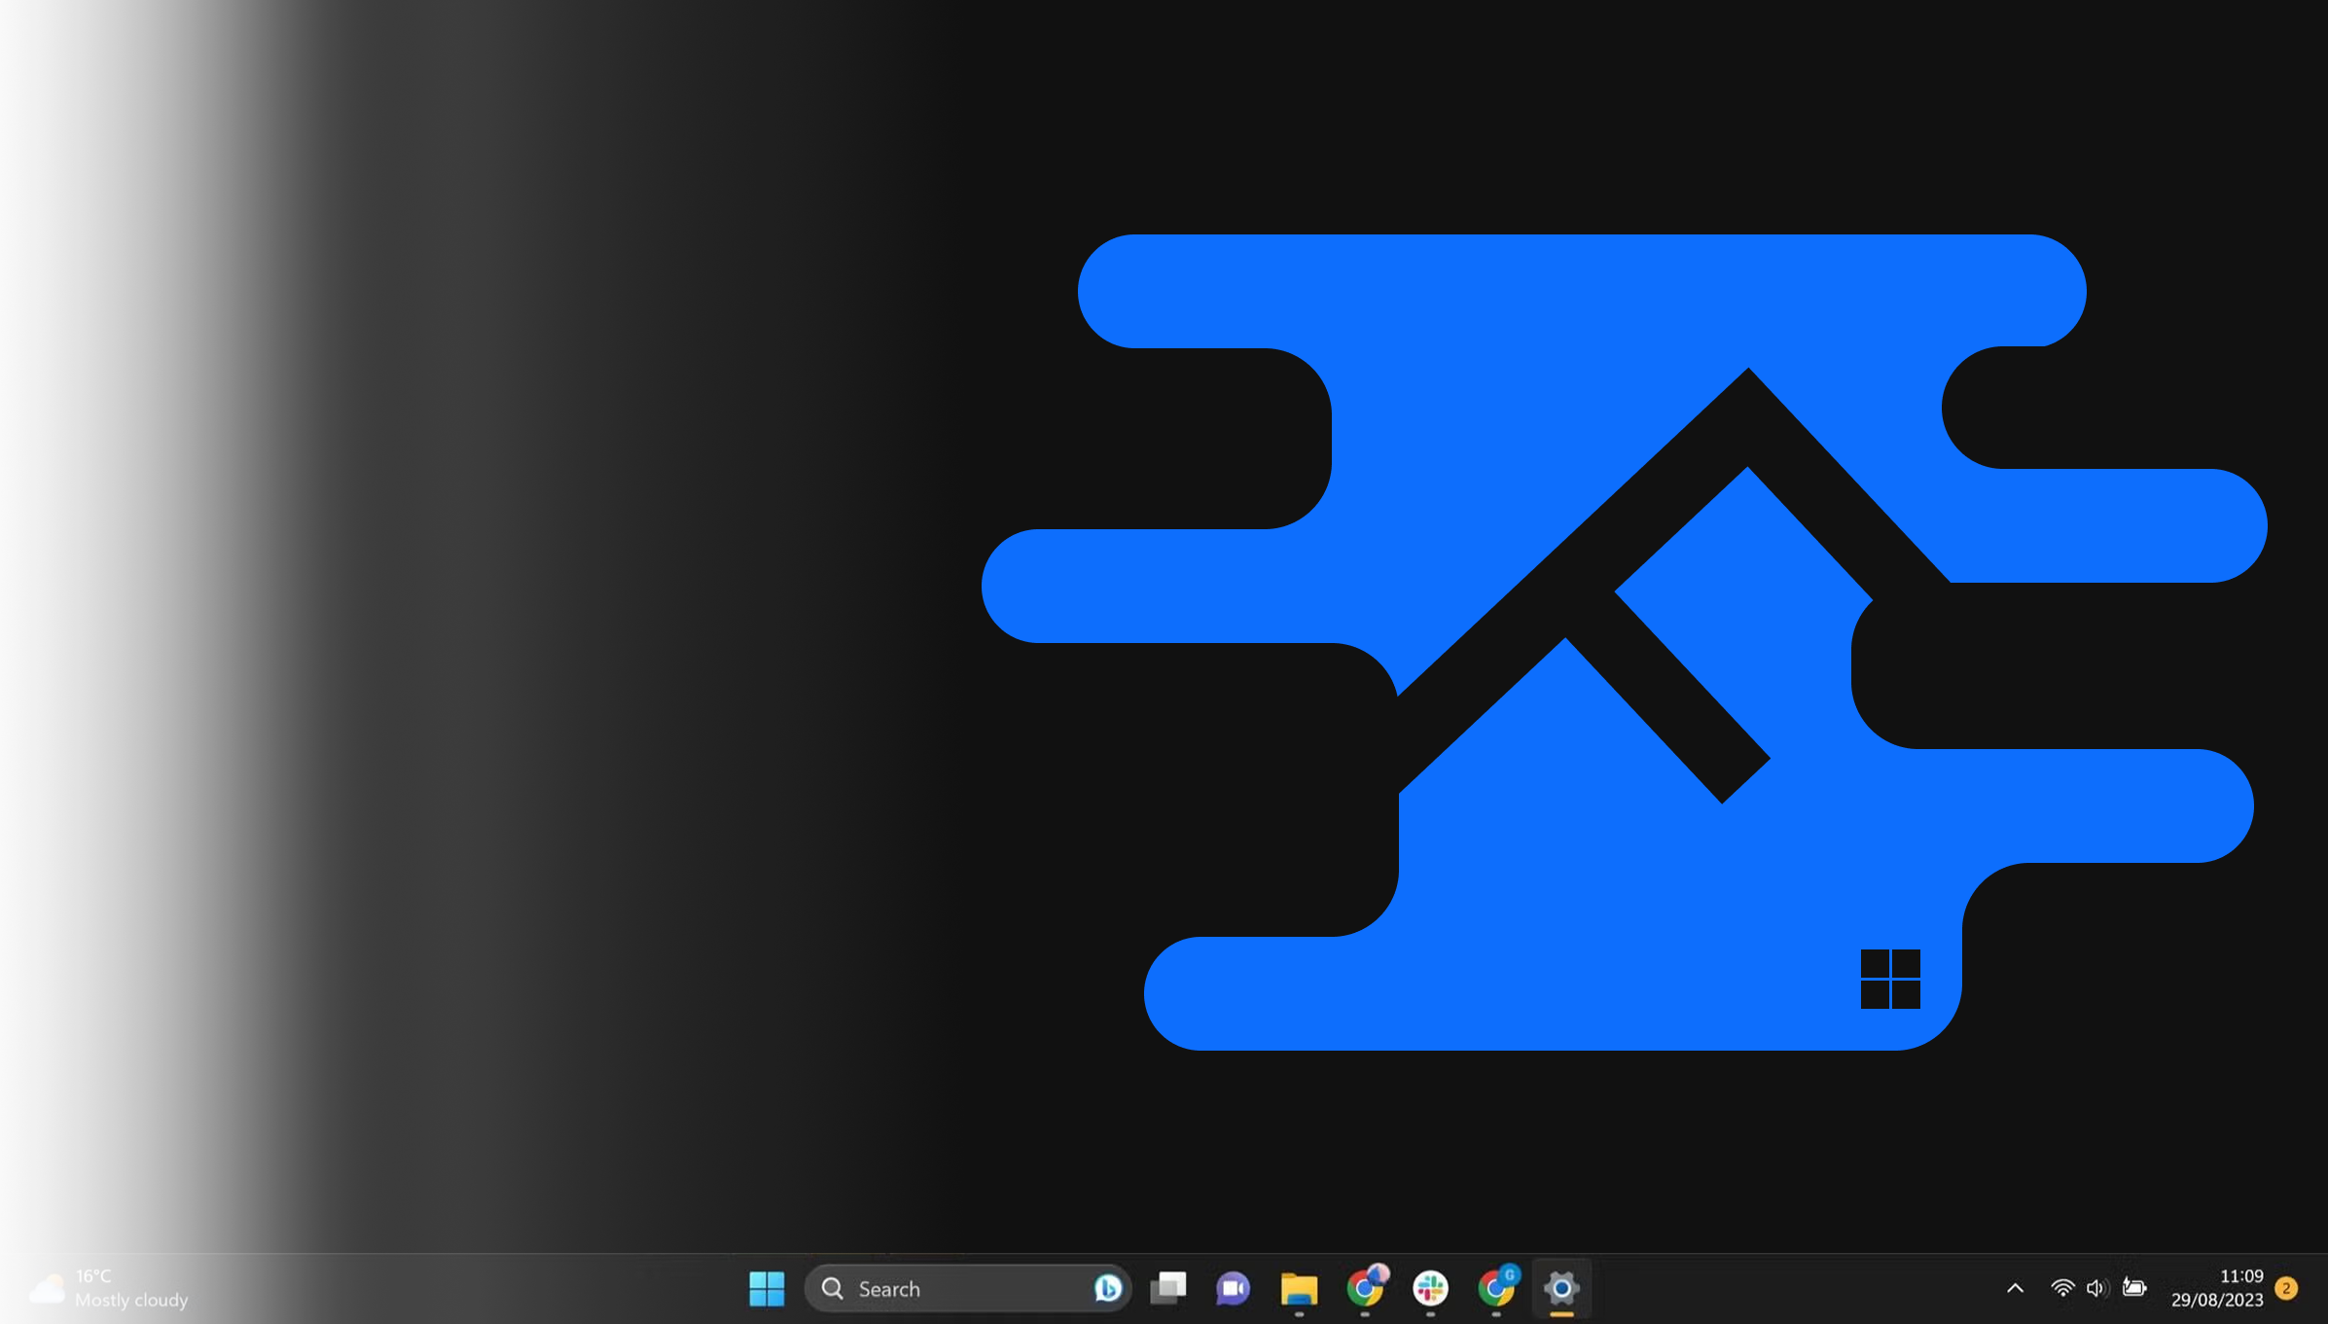Open File Explorer from the taskbar
The width and height of the screenshot is (2328, 1324).
(x=1299, y=1288)
